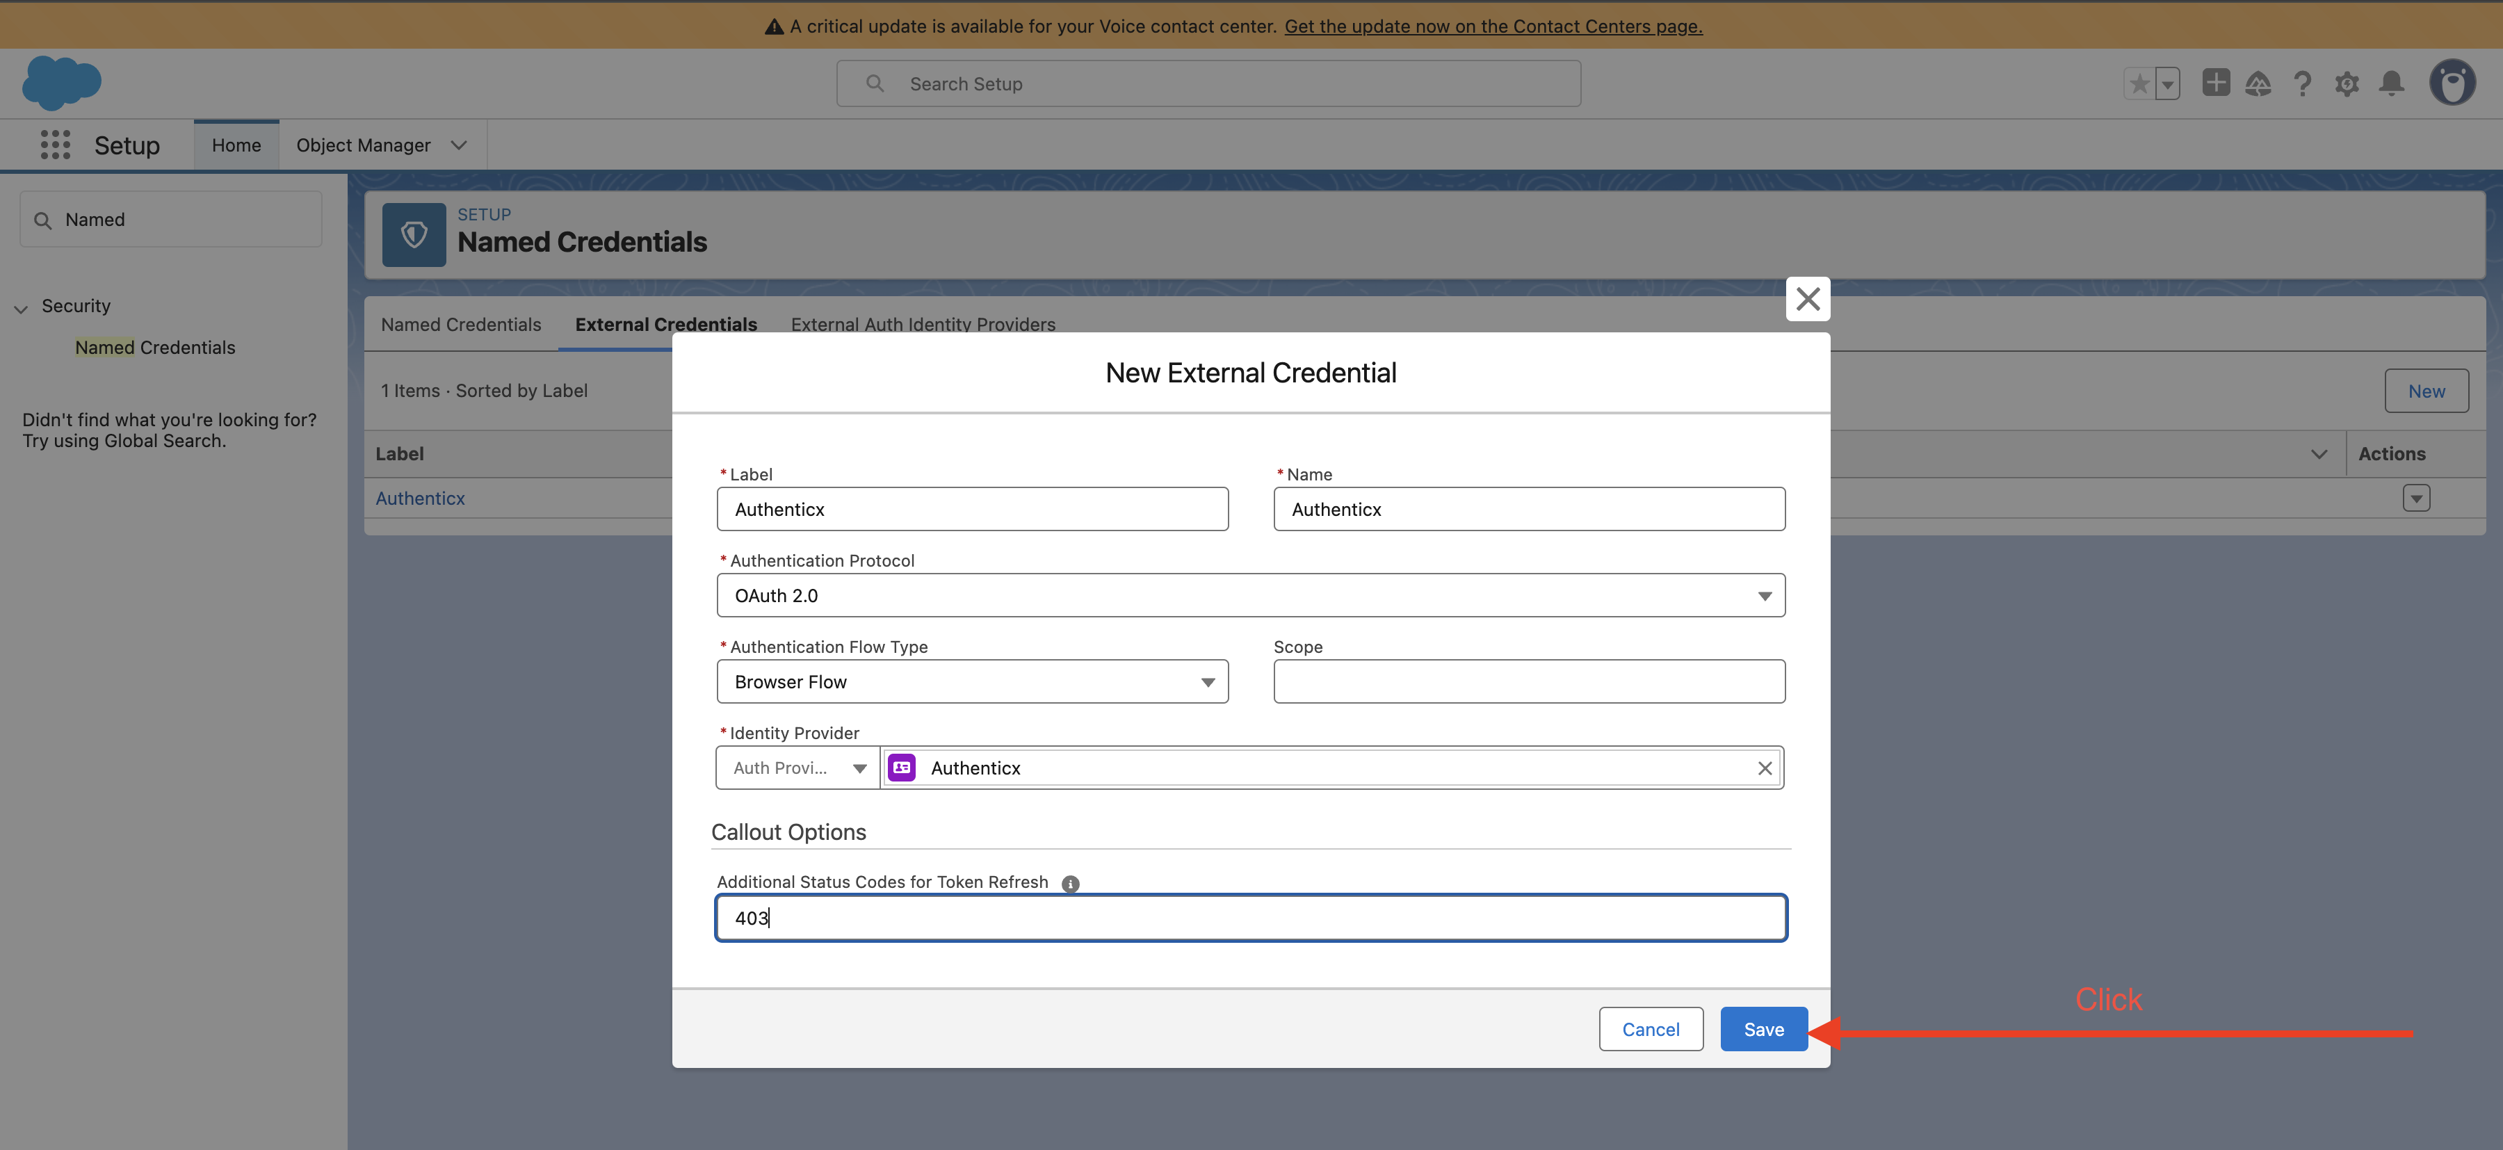Click the Callout Options section heading
Screen dimensions: 2503x1150
click(x=788, y=832)
